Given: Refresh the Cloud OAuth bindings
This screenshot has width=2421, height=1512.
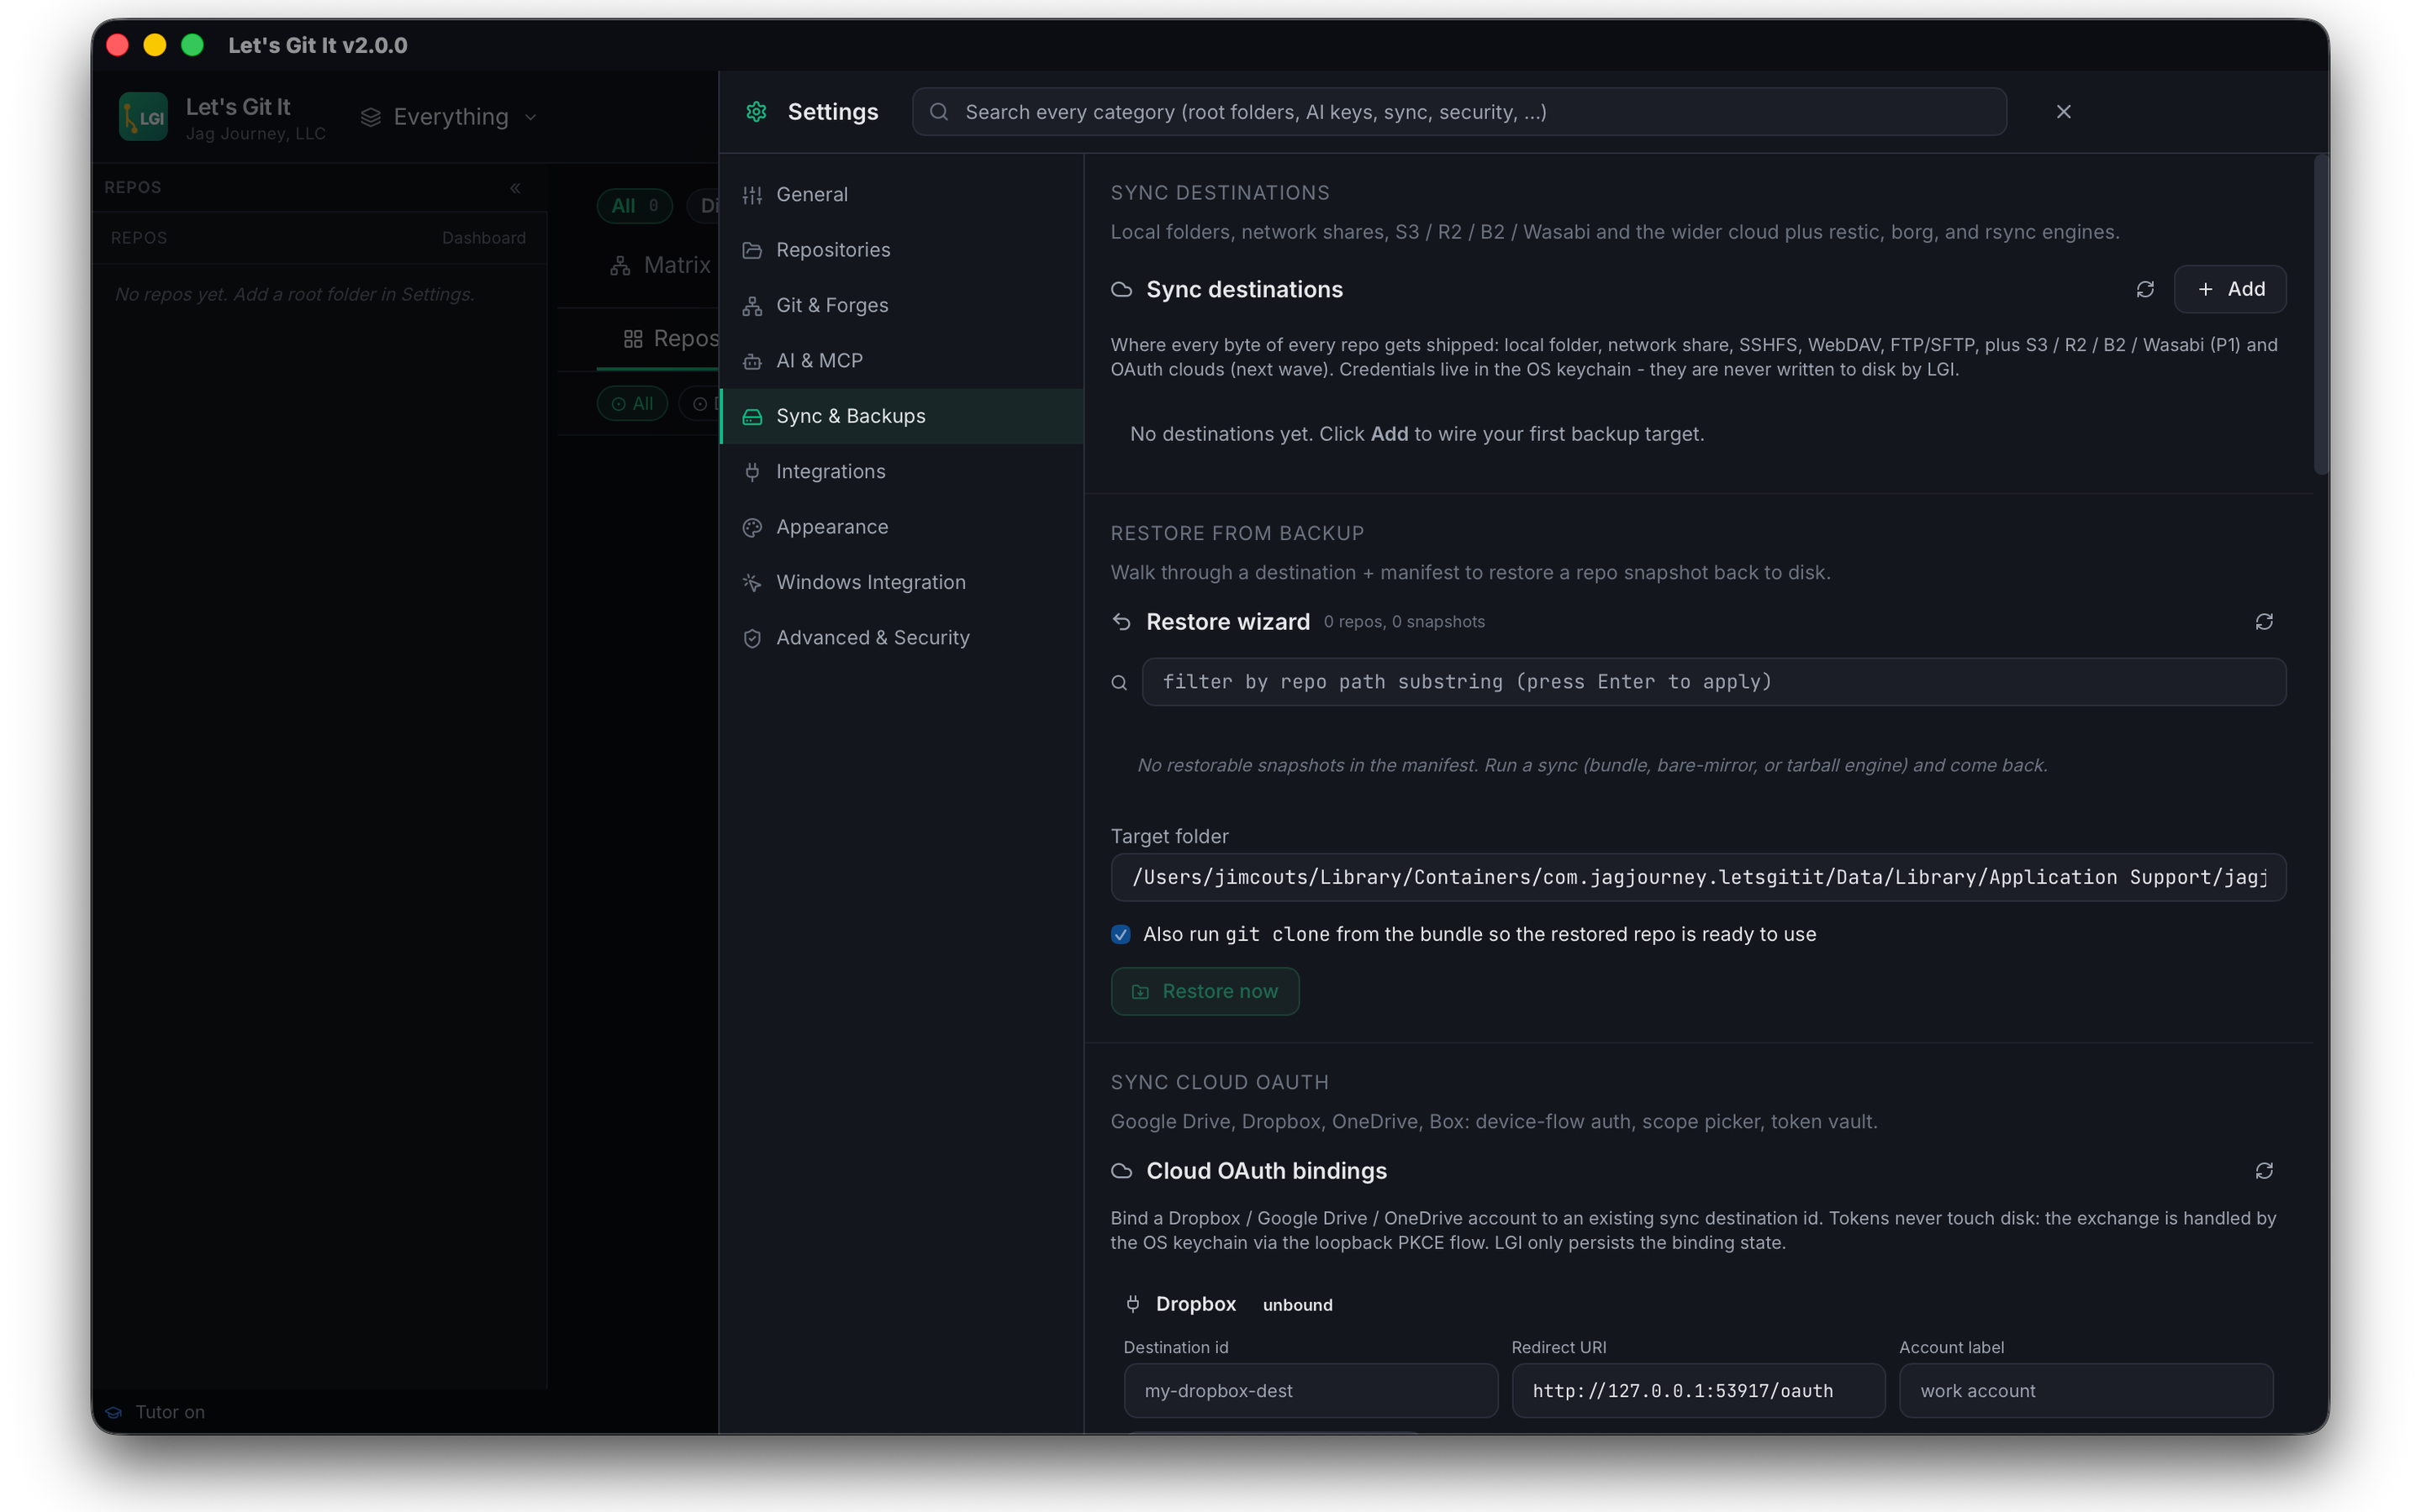Looking at the screenshot, I should [x=2264, y=1171].
